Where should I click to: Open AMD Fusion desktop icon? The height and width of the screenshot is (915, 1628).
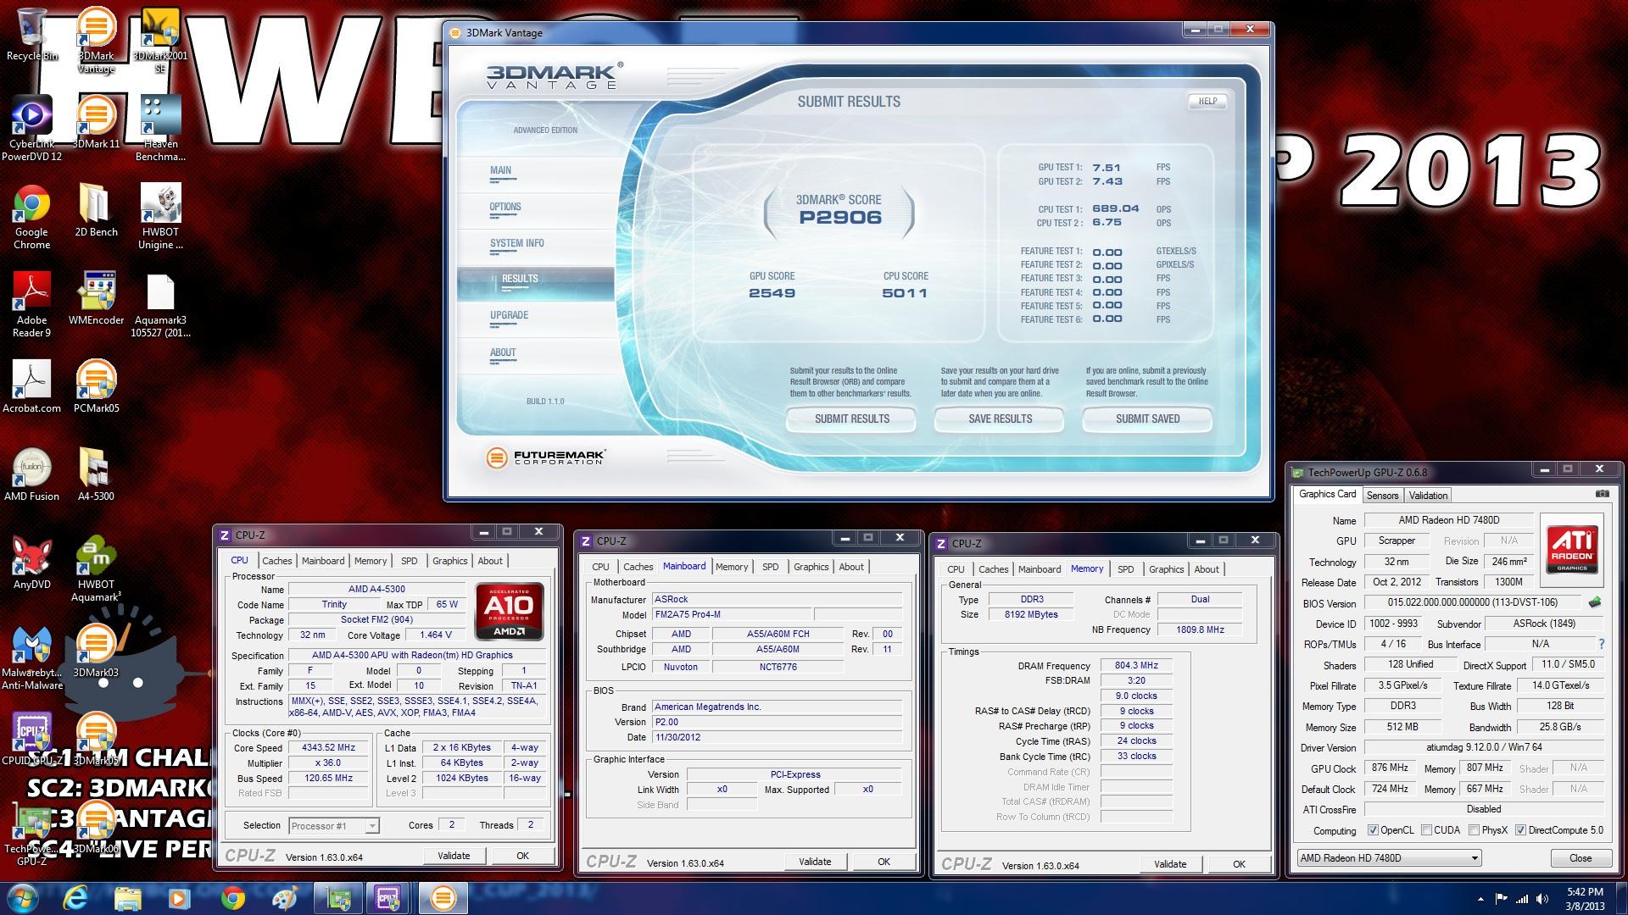click(x=31, y=474)
